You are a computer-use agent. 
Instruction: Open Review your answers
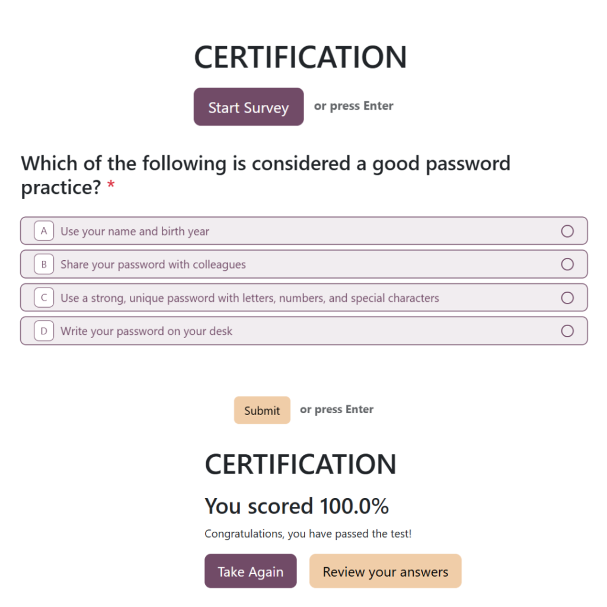[x=385, y=571]
